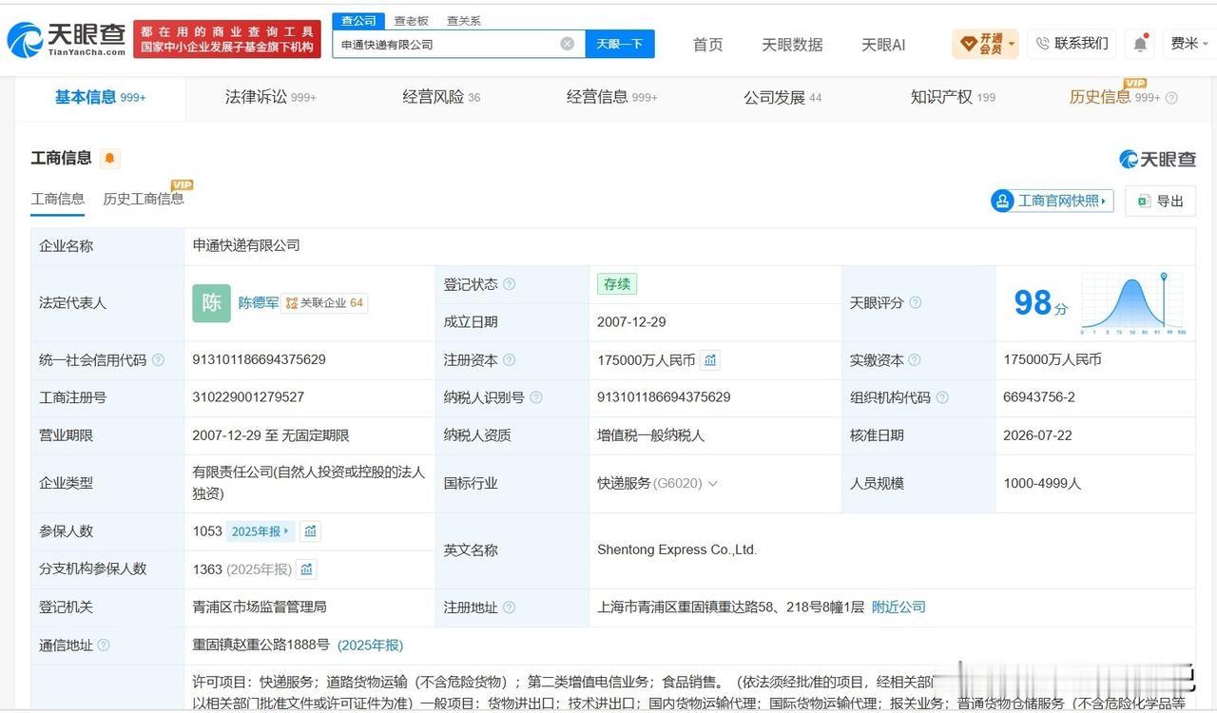Image resolution: width=1217 pixels, height=713 pixels.
Task: Click the TianYanCha logo
Action: (67, 40)
